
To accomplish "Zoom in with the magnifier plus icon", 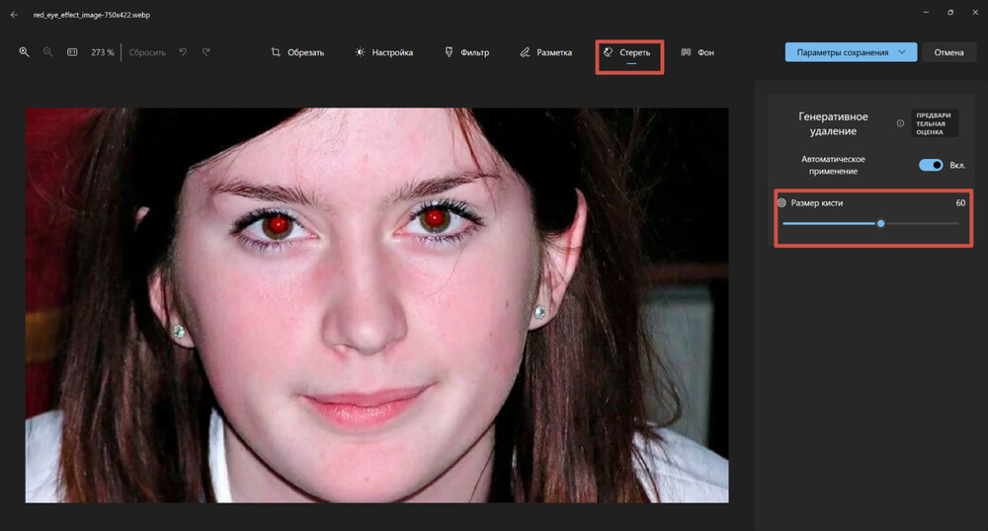I will (24, 52).
